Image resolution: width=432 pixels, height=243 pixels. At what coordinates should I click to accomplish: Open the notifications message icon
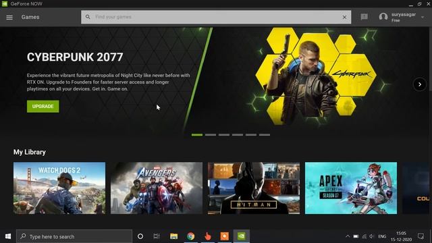tap(364, 17)
